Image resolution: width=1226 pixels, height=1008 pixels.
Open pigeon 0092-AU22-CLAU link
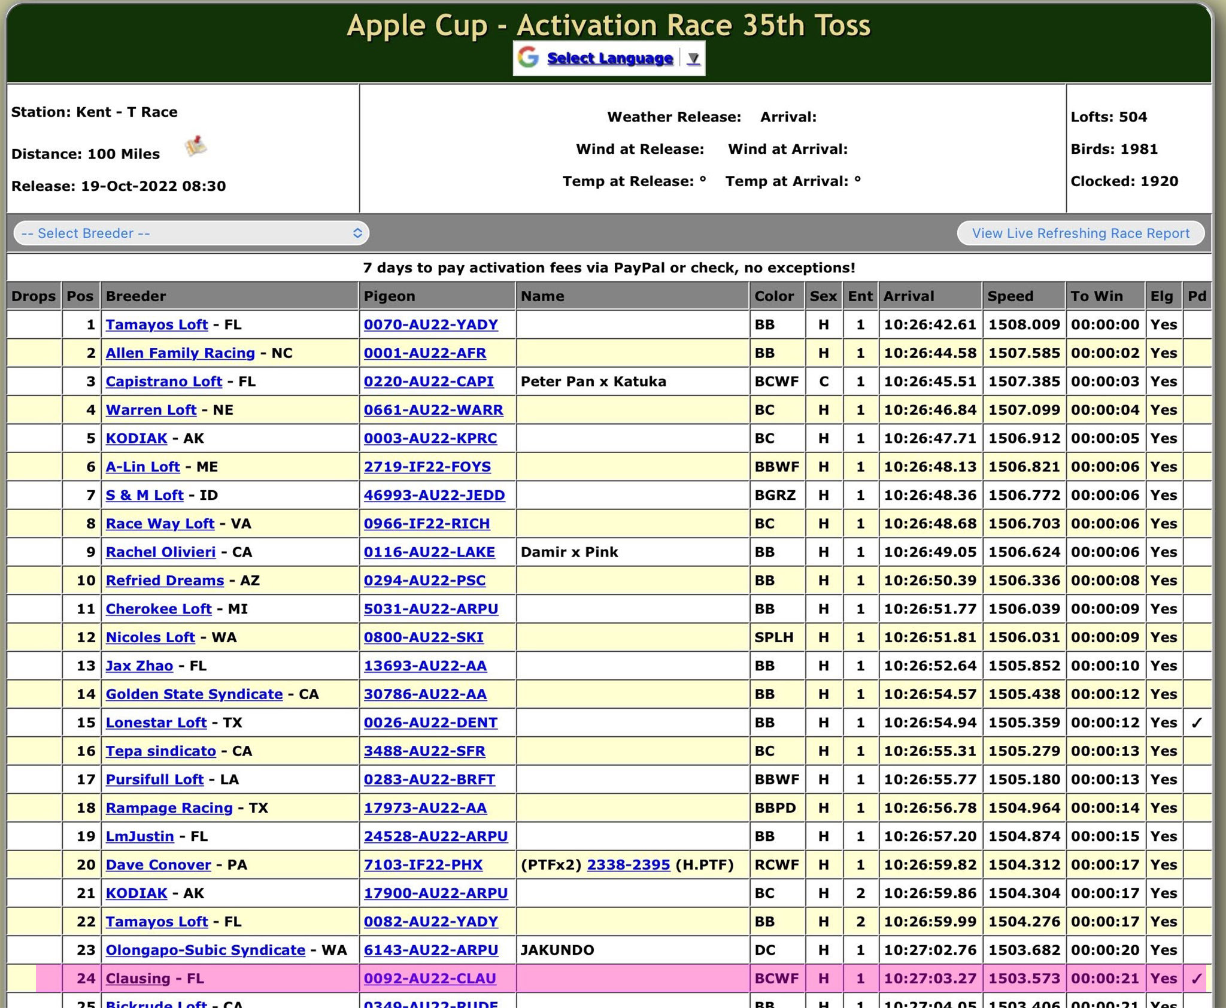[x=430, y=979]
